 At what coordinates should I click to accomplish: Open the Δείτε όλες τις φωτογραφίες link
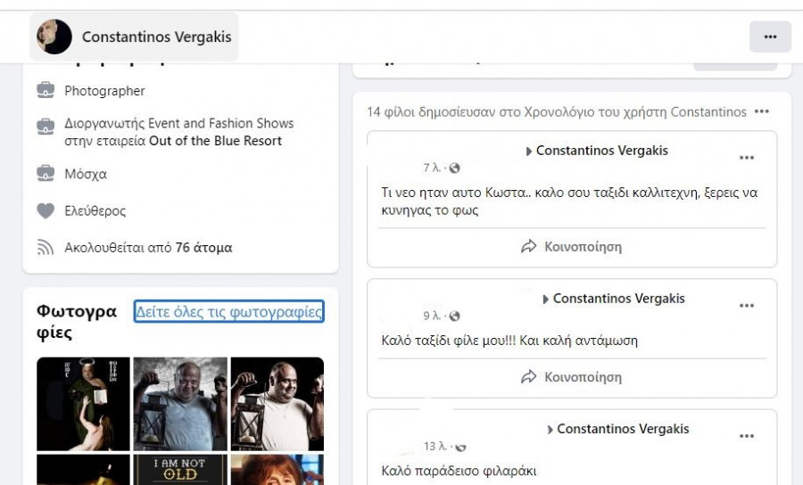click(x=228, y=311)
